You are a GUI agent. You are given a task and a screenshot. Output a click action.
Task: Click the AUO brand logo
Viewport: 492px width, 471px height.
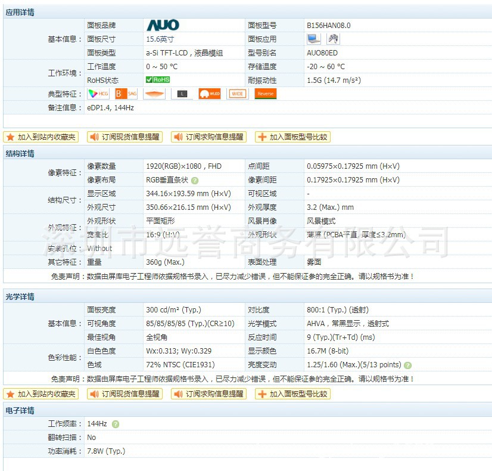162,26
